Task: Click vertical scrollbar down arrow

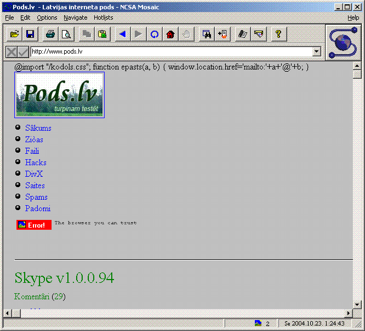Action: coord(357,304)
